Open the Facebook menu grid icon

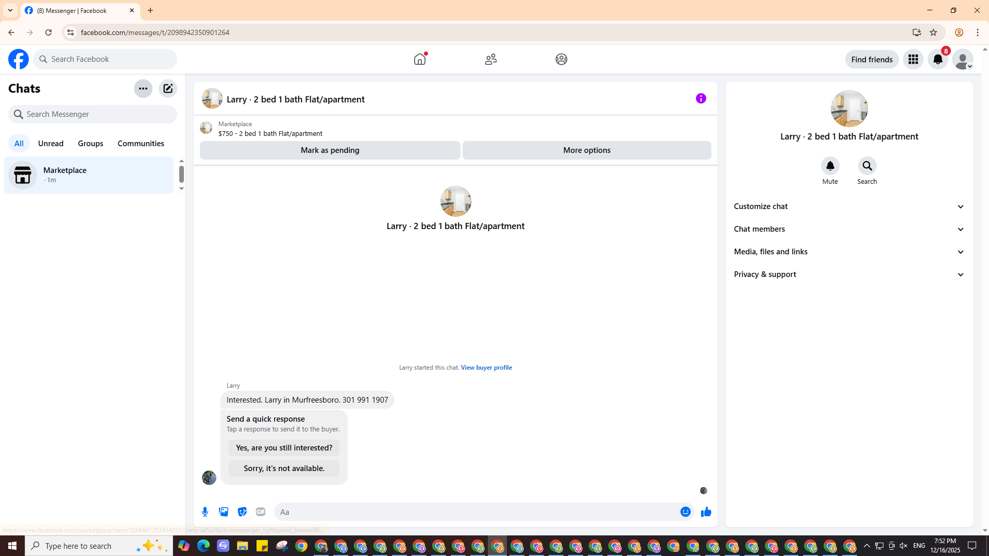913,59
